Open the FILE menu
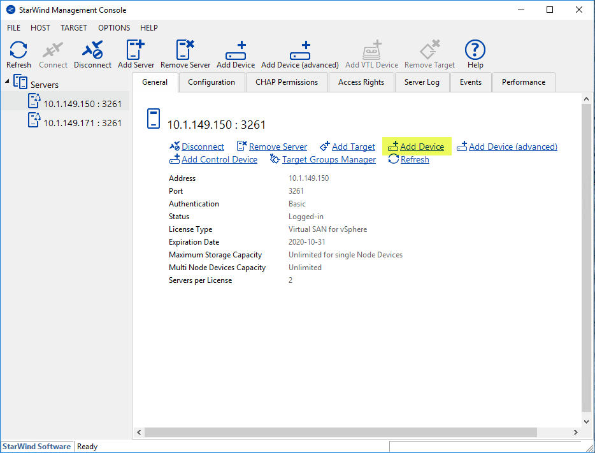The image size is (595, 453). 13,27
